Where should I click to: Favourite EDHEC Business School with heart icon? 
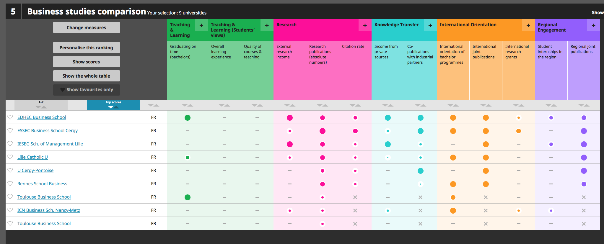tap(10, 117)
